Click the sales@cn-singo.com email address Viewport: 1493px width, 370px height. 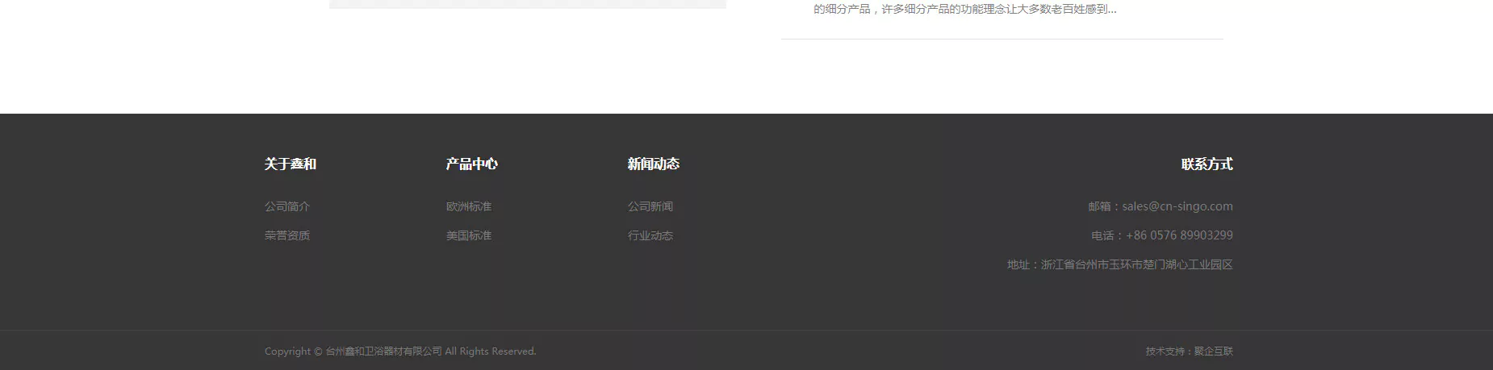1177,206
